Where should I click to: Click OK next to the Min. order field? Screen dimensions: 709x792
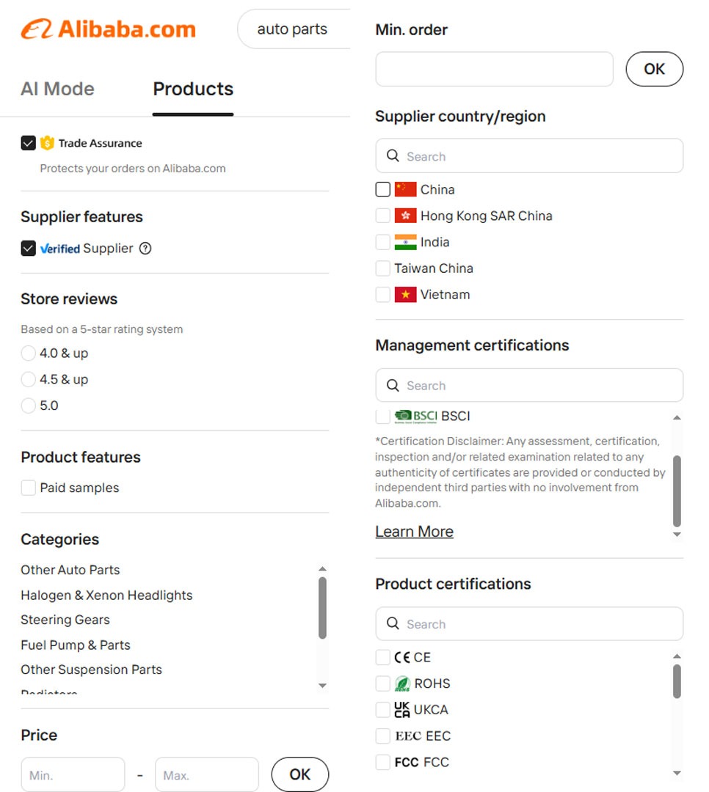click(655, 69)
